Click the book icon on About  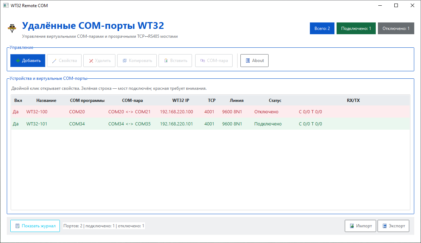click(x=248, y=61)
